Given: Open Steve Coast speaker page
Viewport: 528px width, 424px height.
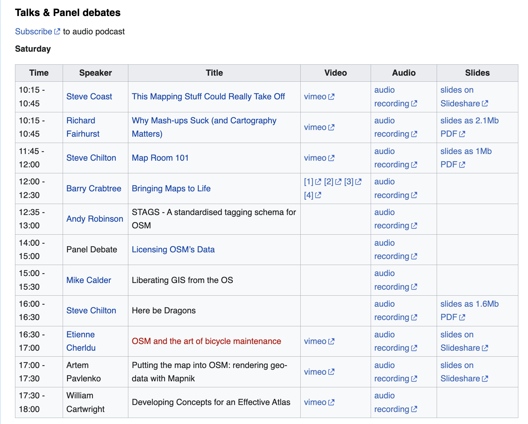Looking at the screenshot, I should [x=89, y=97].
